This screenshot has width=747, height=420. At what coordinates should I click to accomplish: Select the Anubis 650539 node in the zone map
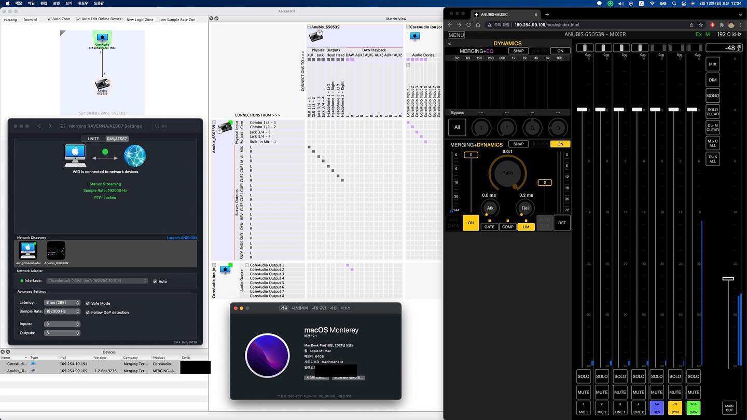tap(102, 84)
